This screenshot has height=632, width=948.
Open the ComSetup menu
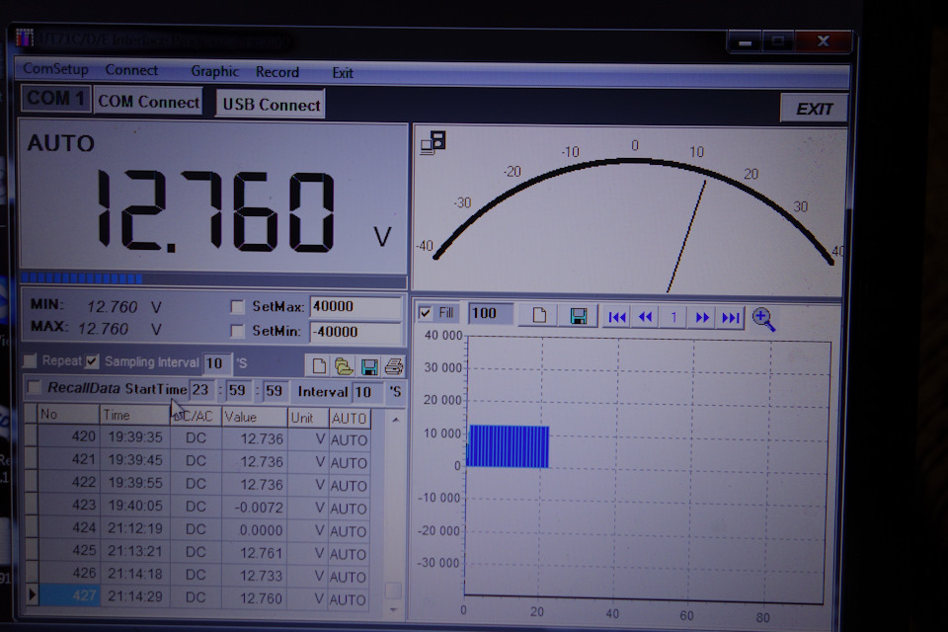pyautogui.click(x=55, y=69)
